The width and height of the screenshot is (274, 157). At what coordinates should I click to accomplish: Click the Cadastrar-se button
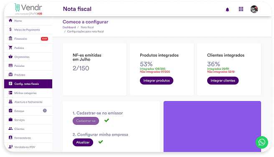coord(86,121)
